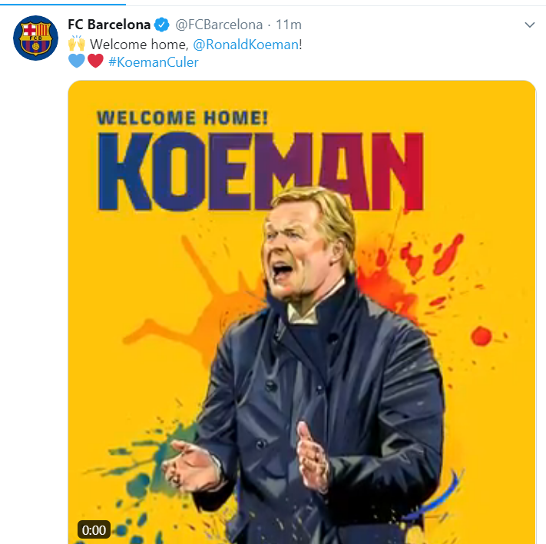Click the 0:00 video time badge
Viewport: 546px width, 544px height.
94,529
